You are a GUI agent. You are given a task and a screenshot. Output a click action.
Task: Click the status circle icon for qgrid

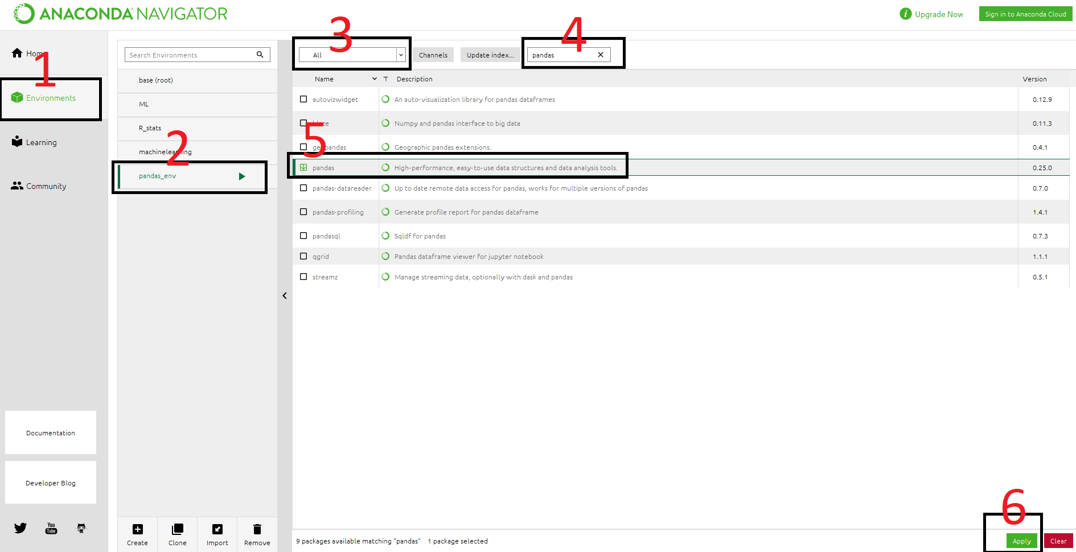pos(385,256)
